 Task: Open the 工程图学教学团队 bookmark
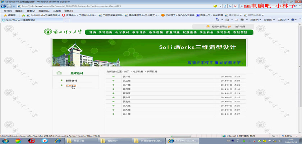point(111,15)
